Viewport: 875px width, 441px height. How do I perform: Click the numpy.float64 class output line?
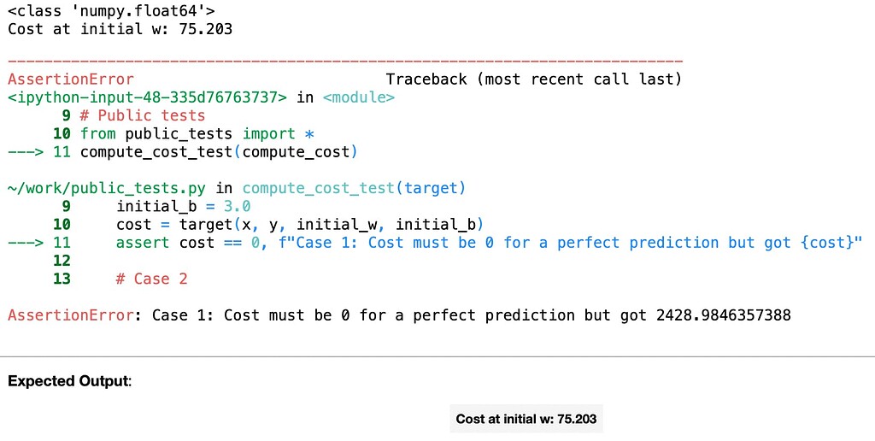(x=112, y=11)
